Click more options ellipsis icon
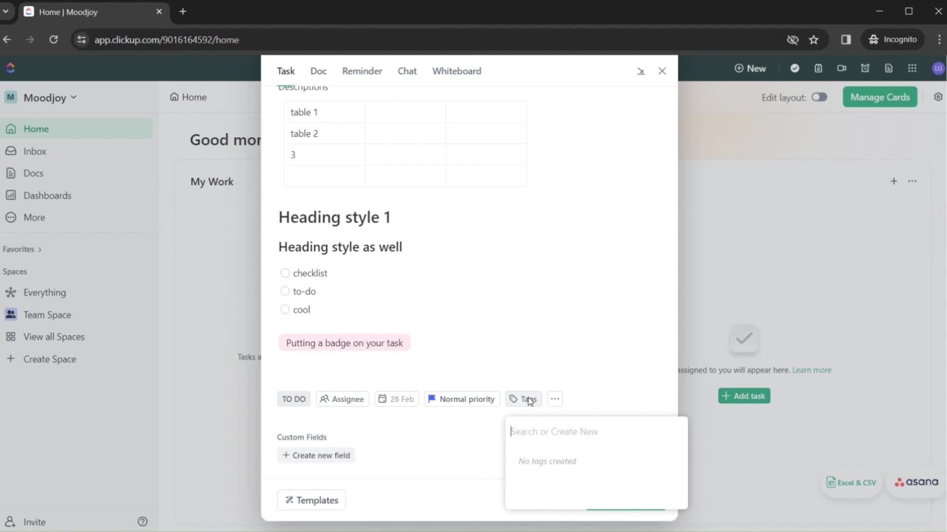This screenshot has height=532, width=947. (554, 398)
